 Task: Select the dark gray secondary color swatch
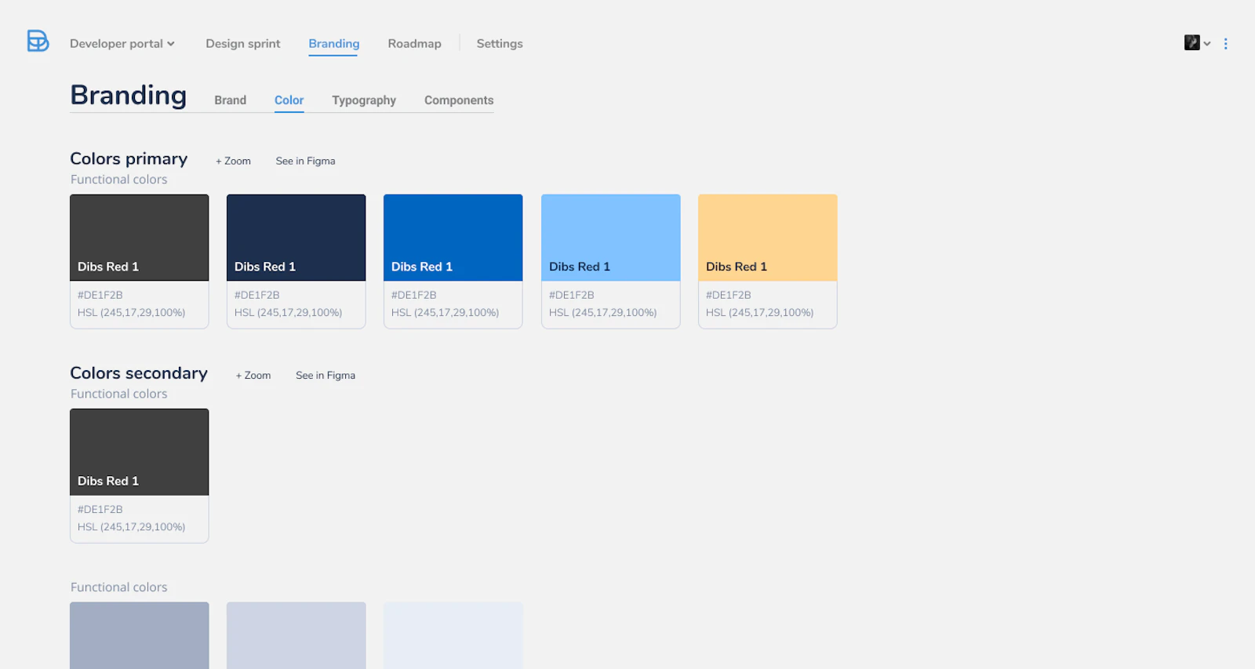point(140,452)
